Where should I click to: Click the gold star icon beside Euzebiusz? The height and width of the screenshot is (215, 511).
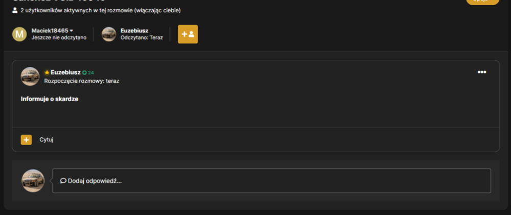pyautogui.click(x=47, y=73)
